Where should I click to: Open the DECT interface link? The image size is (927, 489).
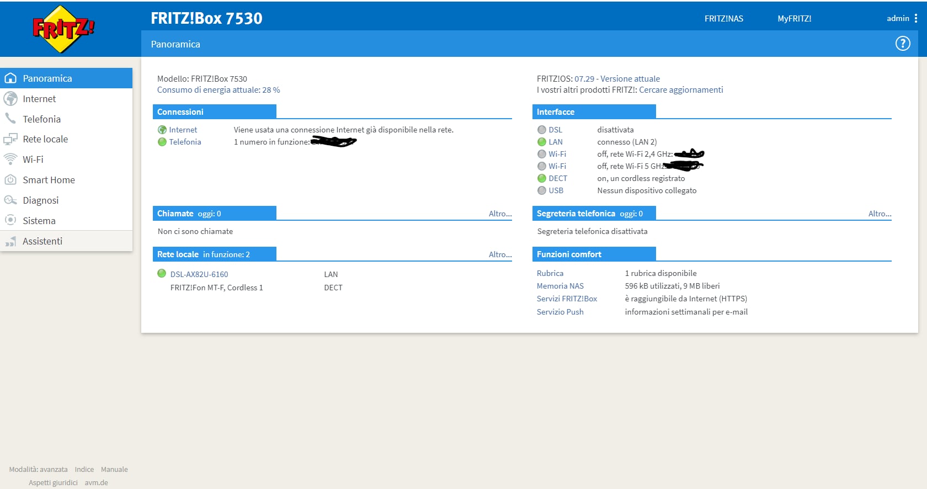558,178
